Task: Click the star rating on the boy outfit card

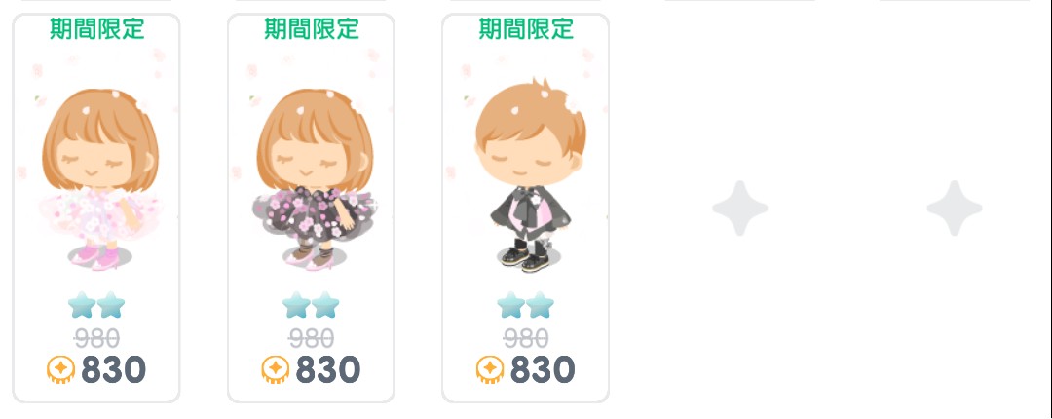Action: 526,305
